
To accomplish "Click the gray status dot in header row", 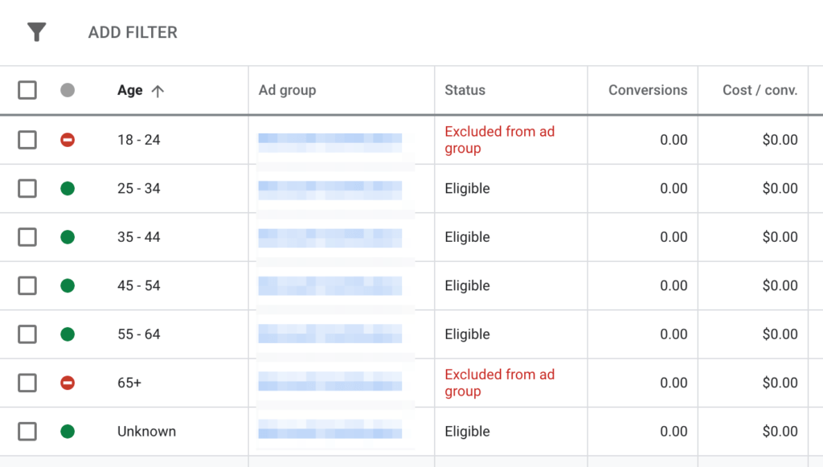I will tap(68, 90).
